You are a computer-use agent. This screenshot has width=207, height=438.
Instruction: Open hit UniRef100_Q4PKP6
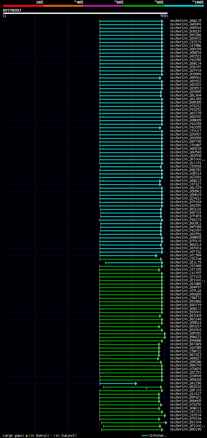coord(186,25)
